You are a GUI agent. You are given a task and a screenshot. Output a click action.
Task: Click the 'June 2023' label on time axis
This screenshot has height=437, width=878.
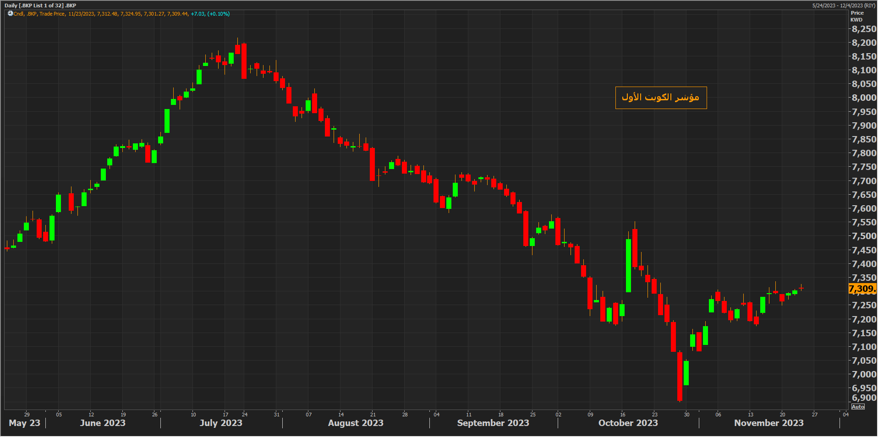[103, 423]
